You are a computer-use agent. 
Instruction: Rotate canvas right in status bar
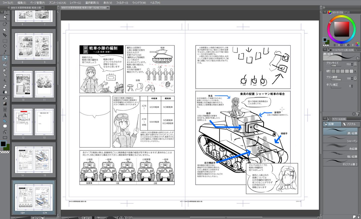coord(123,217)
